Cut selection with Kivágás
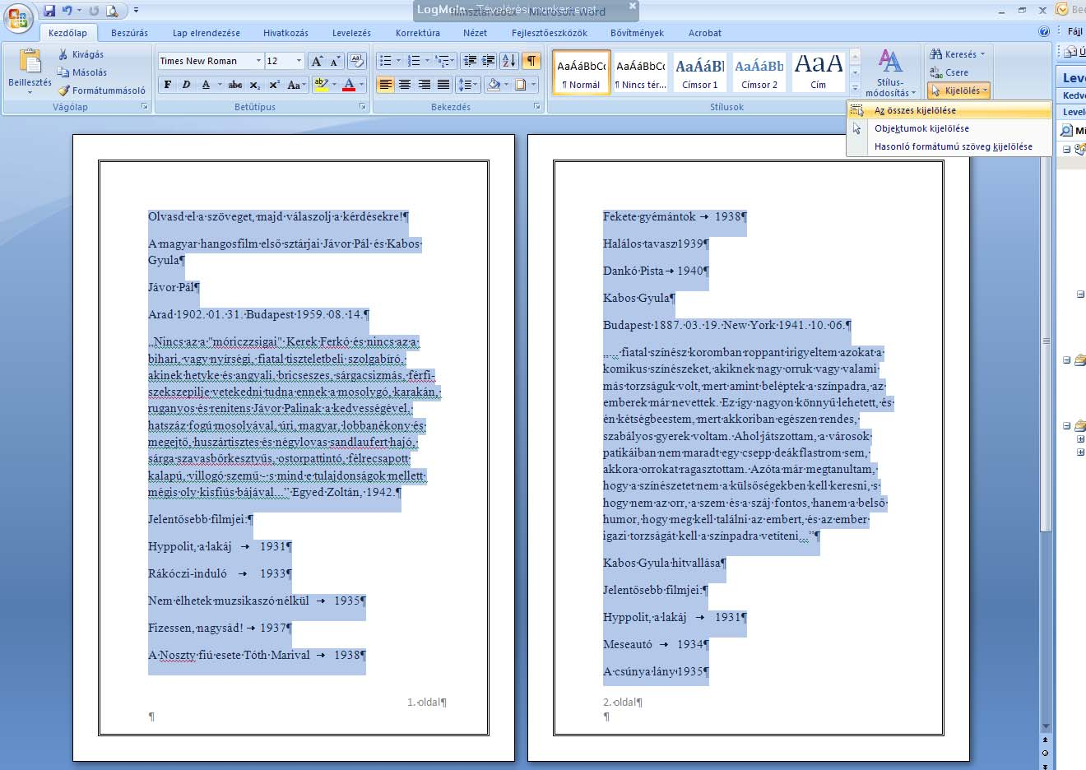This screenshot has height=770, width=1086. pyautogui.click(x=81, y=54)
